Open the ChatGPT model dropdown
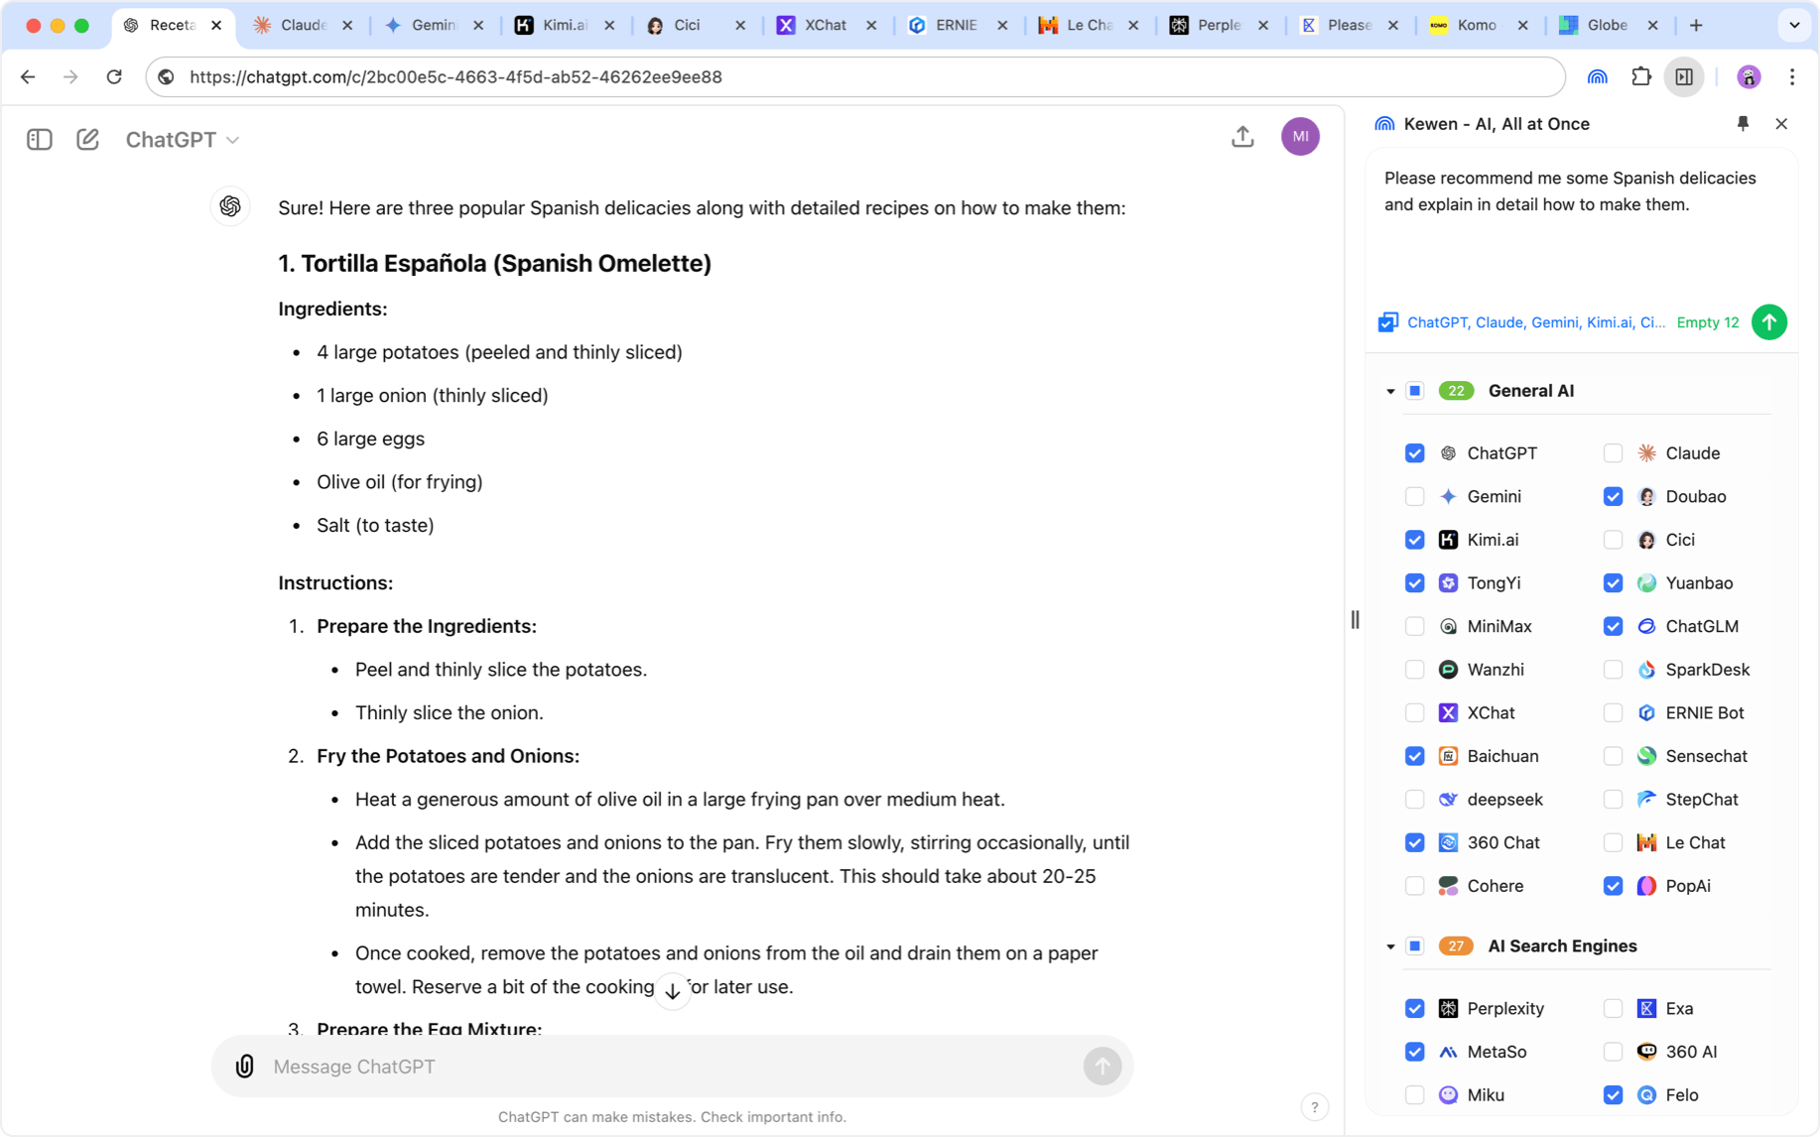 click(x=183, y=140)
